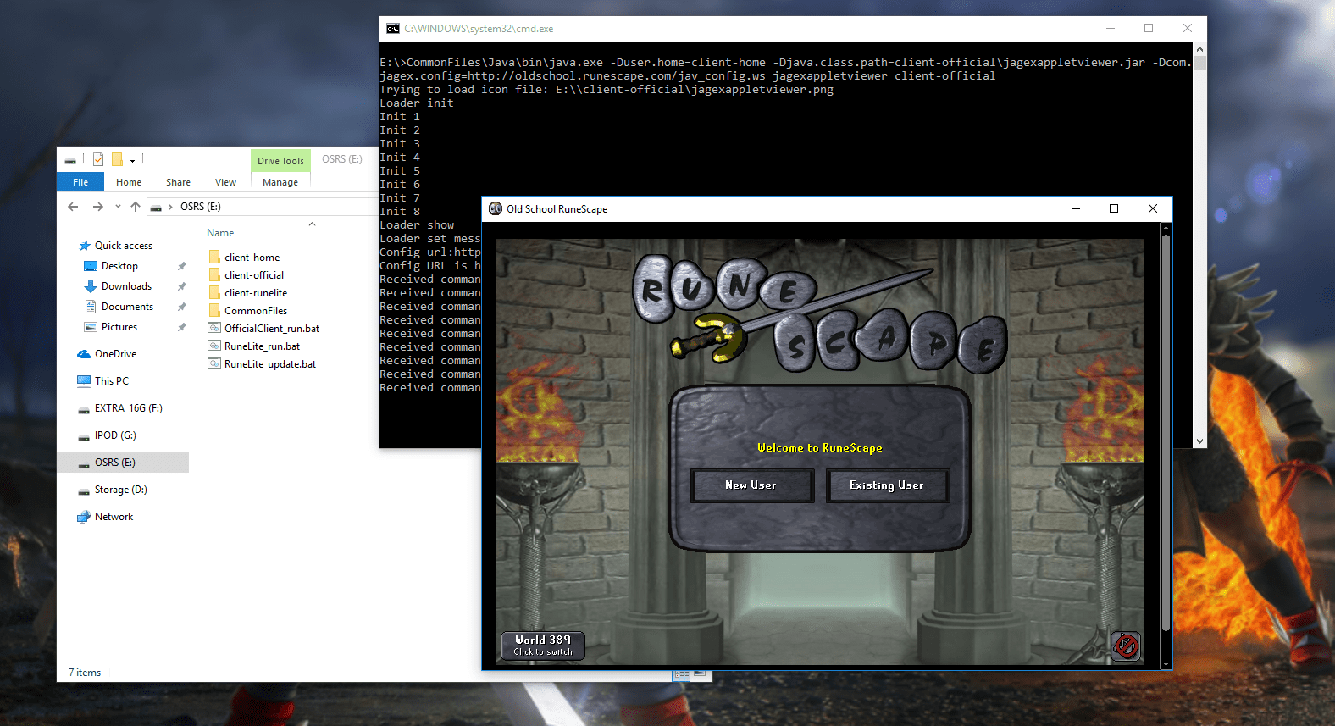Screen dimensions: 1335x726
Task: Select the Drive Tools contextual tab
Action: click(280, 160)
